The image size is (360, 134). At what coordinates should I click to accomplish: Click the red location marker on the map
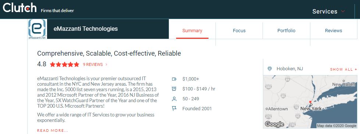point(310,102)
